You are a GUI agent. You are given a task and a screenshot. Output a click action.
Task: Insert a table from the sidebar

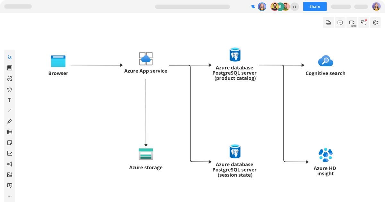[10, 132]
